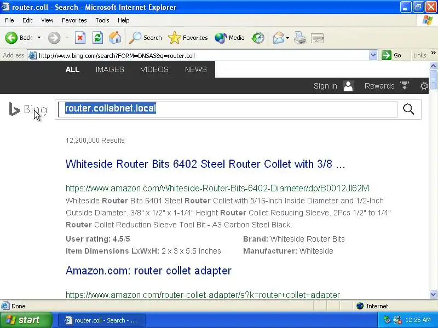Print the page with the printer icon
Image resolution: width=438 pixels, height=328 pixels.
(x=300, y=38)
